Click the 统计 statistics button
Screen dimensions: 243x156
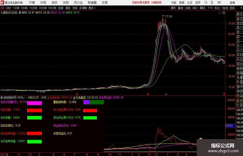pyautogui.click(x=195, y=8)
